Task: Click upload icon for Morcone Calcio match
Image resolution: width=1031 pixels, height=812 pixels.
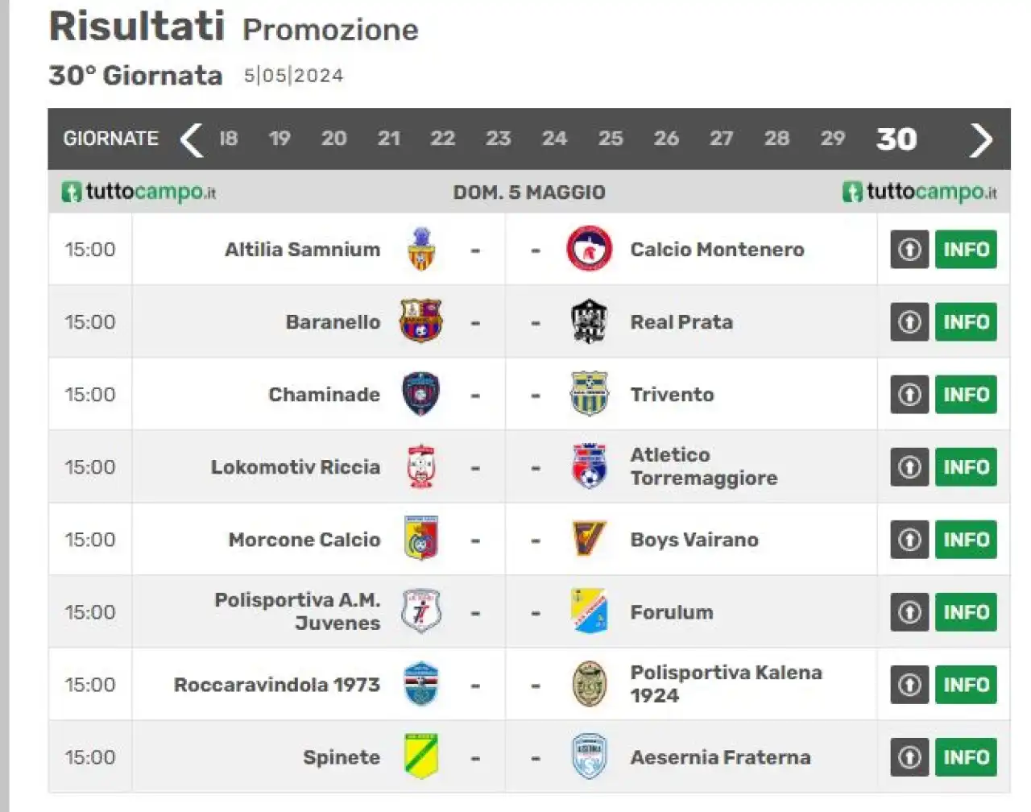Action: tap(909, 539)
